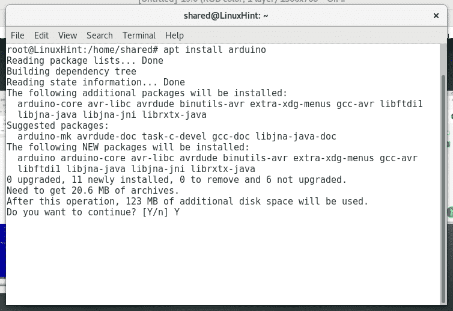The width and height of the screenshot is (453, 311).
Task: Click the 'Need to get 20.6 MB of archives.' line
Action: click(93, 191)
